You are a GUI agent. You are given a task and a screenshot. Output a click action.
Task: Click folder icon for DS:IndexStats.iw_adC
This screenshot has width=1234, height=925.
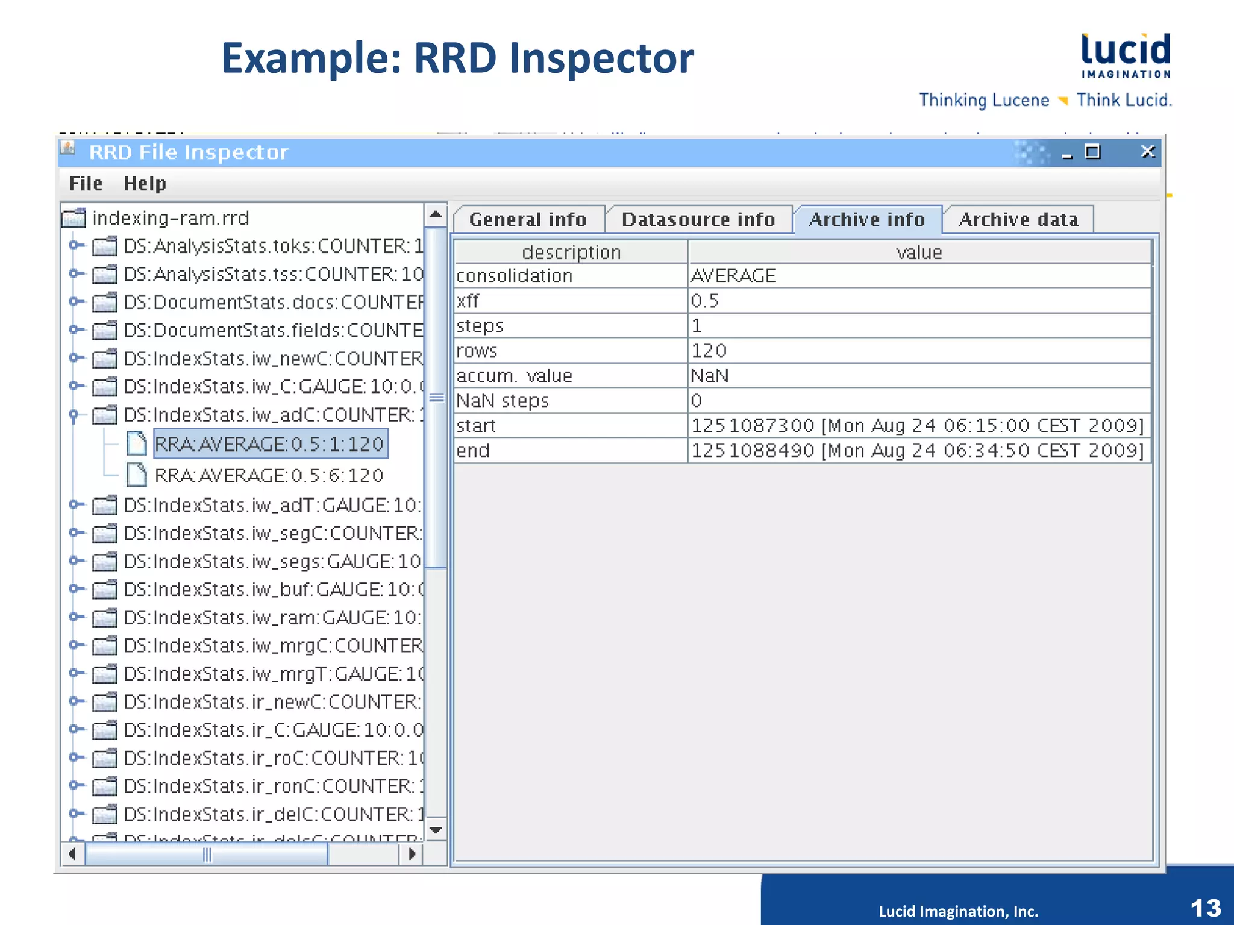point(105,415)
